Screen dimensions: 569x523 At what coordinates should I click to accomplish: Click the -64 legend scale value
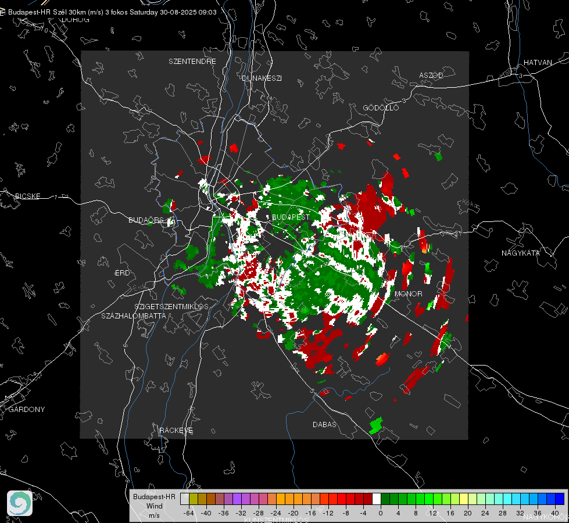click(x=189, y=513)
